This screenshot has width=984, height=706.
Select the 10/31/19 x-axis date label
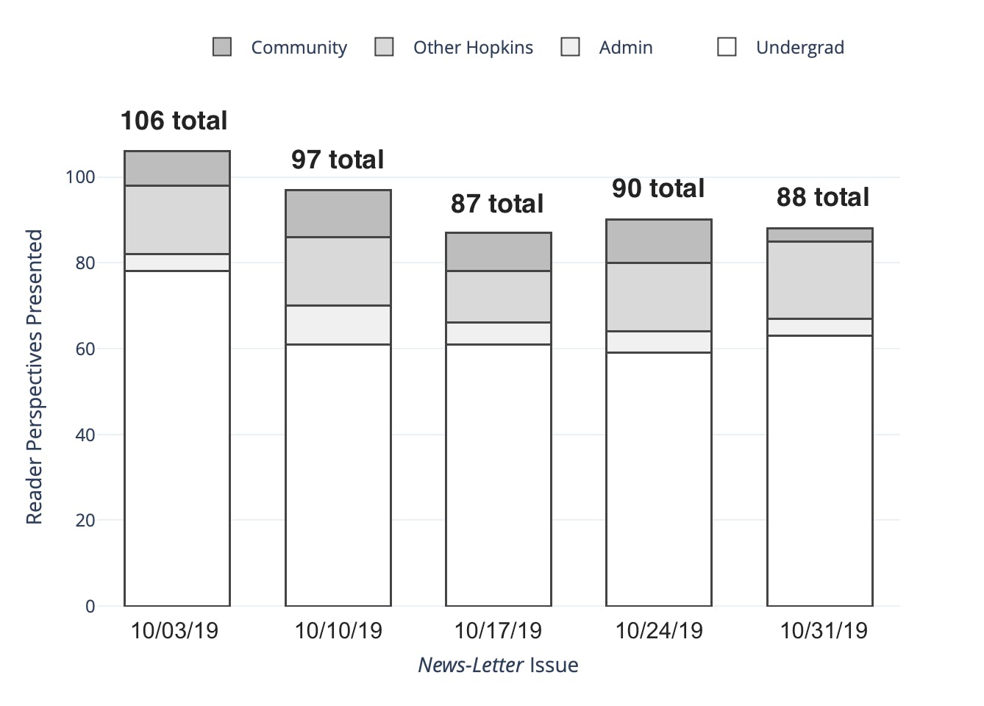point(824,630)
